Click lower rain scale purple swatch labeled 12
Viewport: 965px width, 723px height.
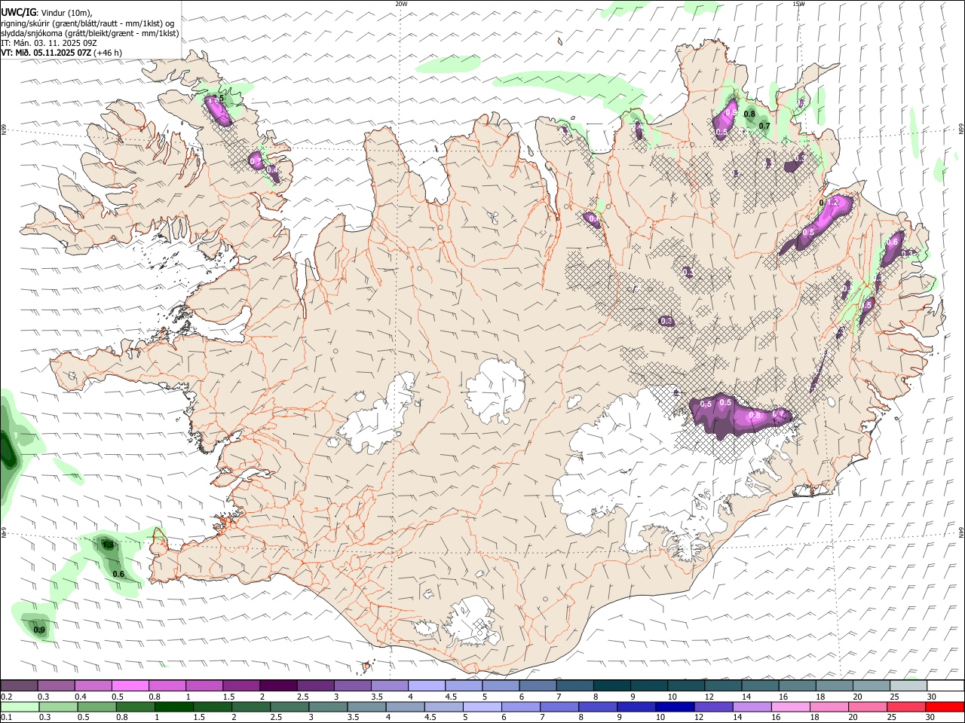coord(713,706)
